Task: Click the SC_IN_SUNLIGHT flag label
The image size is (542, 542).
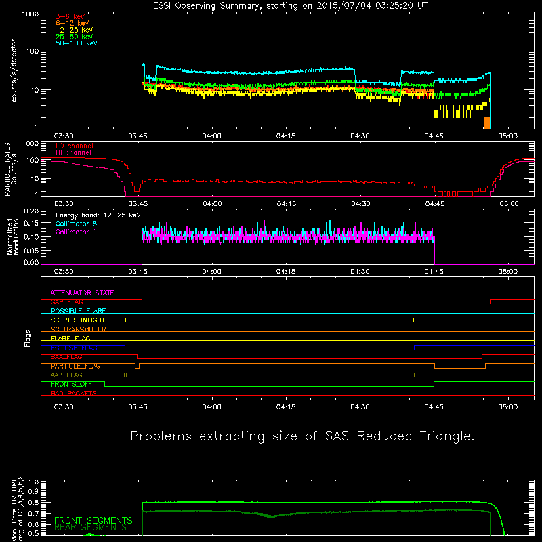Action: 78,320
